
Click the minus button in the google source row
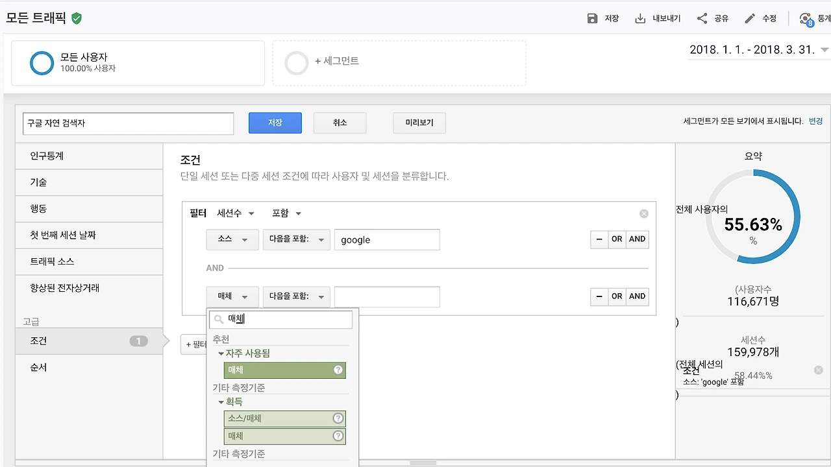(599, 239)
